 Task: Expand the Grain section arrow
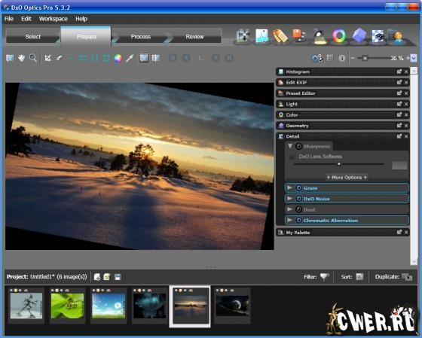pos(290,187)
